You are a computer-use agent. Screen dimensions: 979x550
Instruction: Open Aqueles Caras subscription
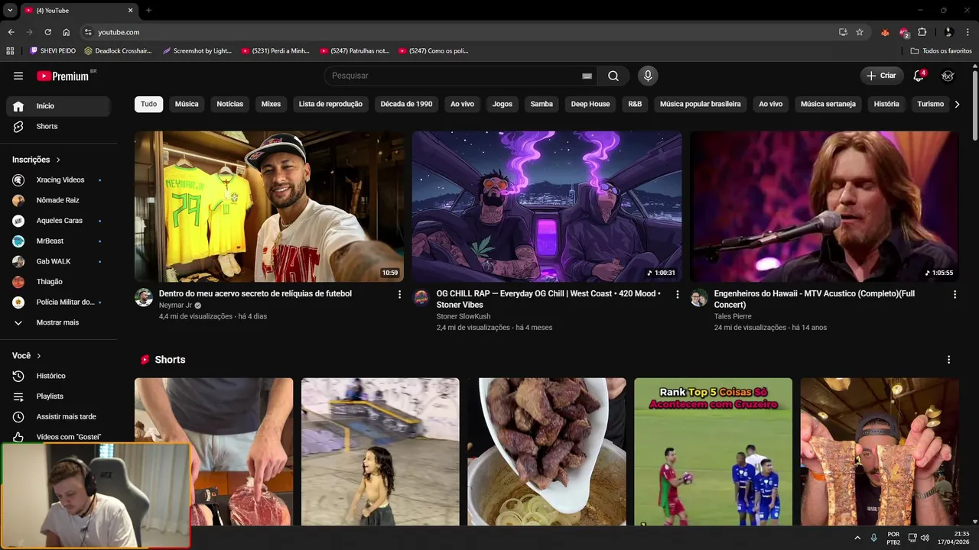click(58, 221)
